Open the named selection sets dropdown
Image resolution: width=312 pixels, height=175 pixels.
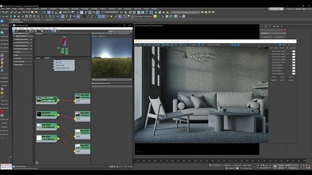coord(111,12)
